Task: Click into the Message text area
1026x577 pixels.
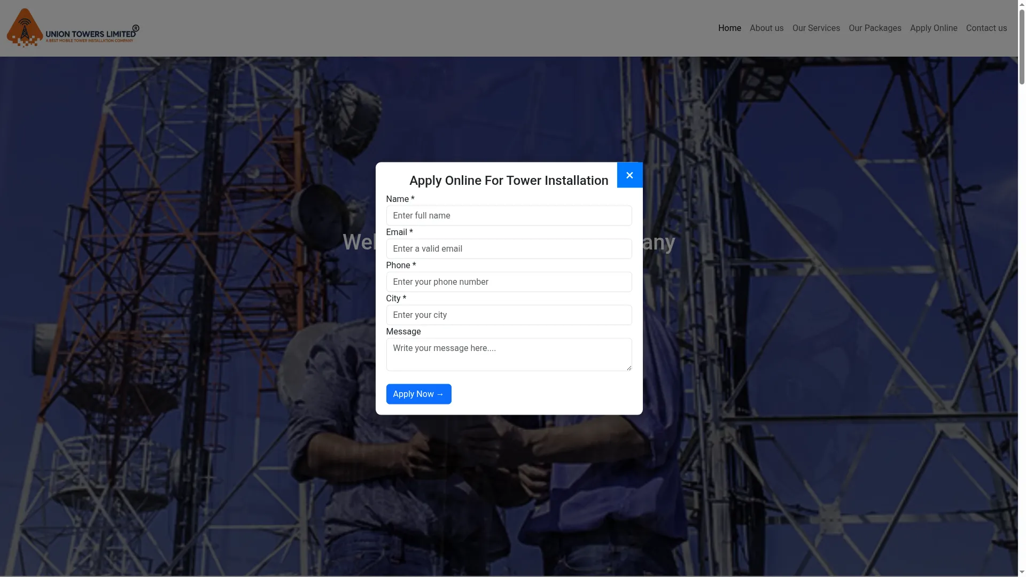Action: pyautogui.click(x=509, y=355)
